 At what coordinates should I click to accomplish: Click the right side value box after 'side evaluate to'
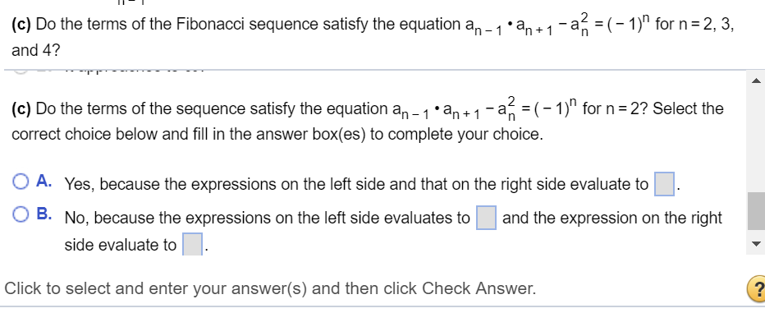pyautogui.click(x=192, y=244)
